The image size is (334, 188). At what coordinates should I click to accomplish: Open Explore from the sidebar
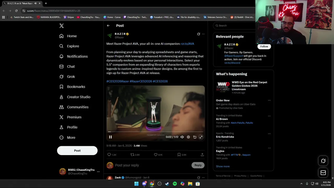(69, 46)
